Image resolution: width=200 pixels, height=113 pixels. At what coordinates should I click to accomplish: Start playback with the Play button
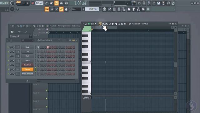[23, 3]
